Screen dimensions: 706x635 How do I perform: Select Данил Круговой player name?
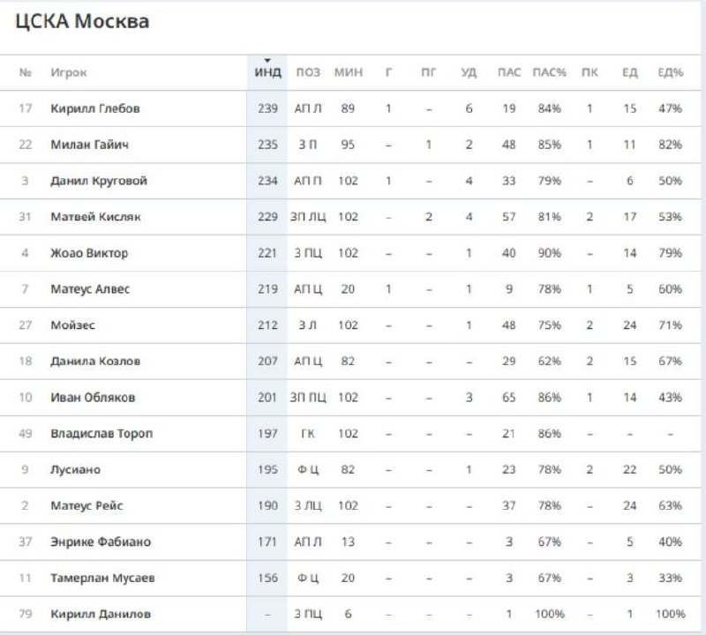pyautogui.click(x=99, y=181)
